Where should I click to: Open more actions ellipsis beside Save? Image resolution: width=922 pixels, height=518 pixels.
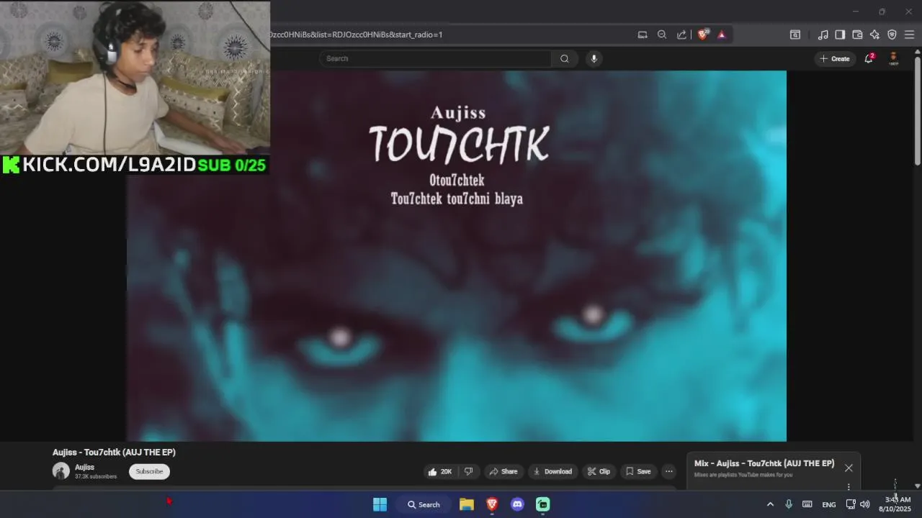pos(669,471)
